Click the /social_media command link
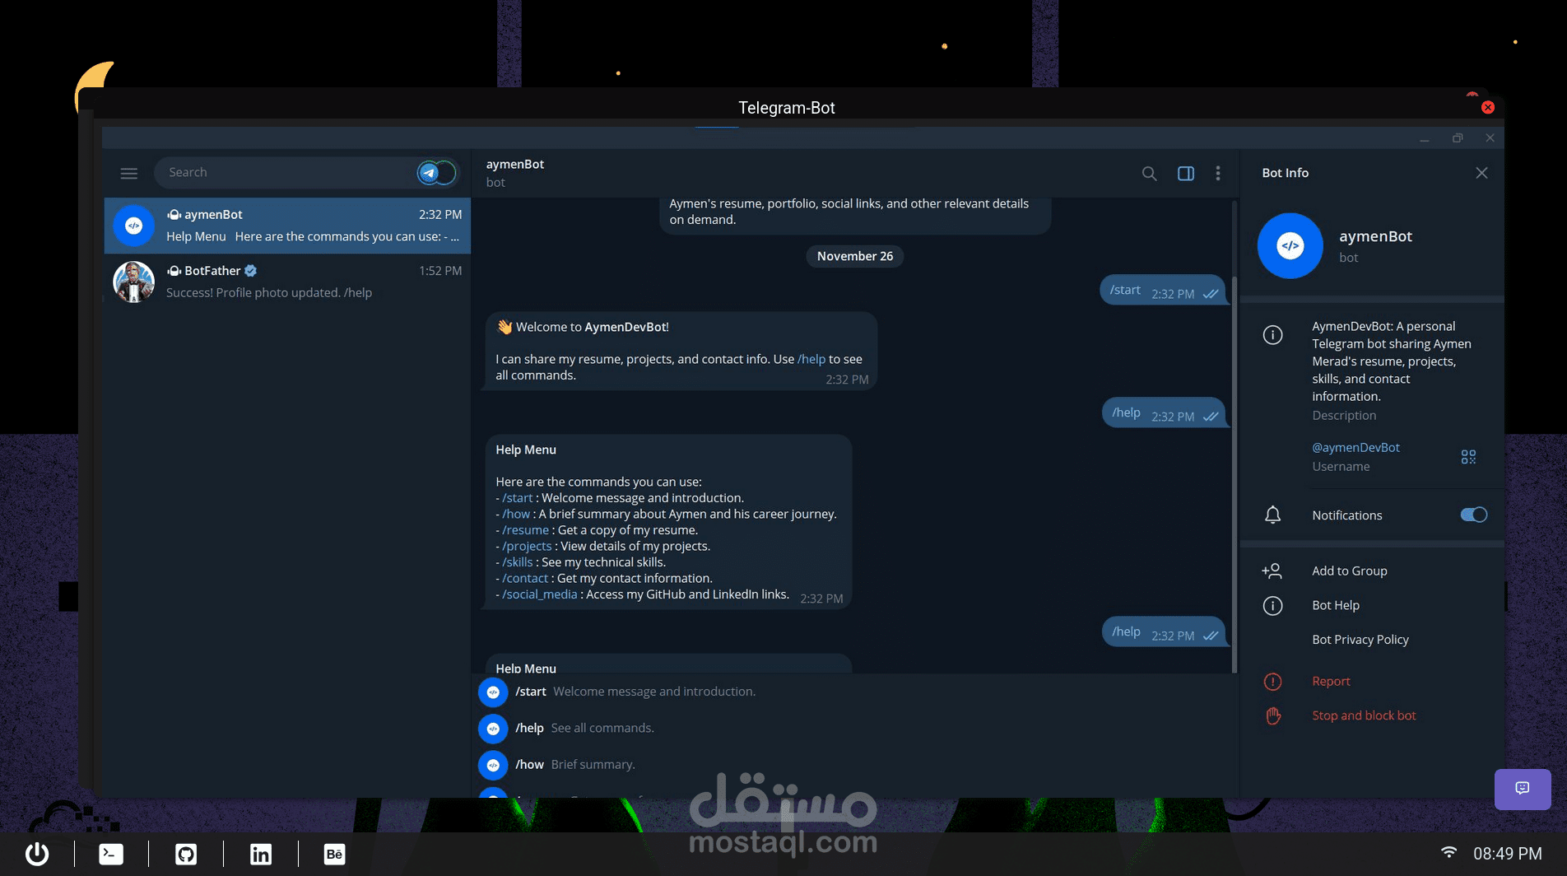 point(540,594)
